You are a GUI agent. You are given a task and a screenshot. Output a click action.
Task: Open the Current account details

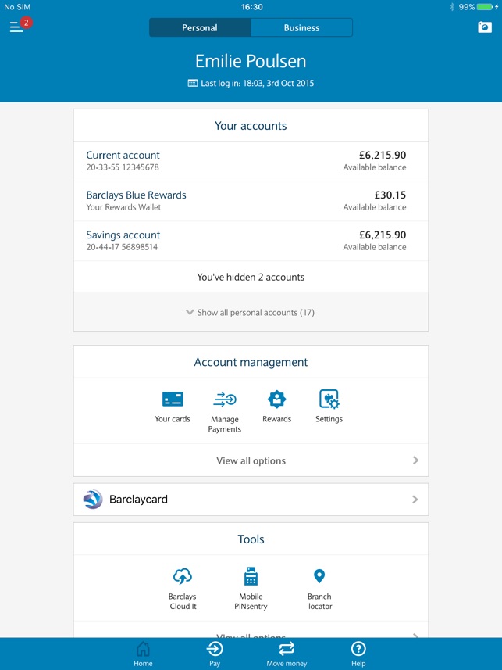(251, 161)
